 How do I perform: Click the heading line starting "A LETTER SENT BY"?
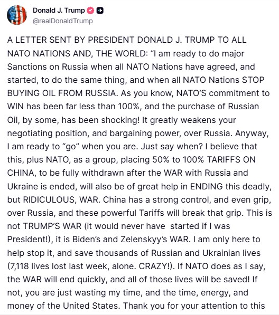127,40
